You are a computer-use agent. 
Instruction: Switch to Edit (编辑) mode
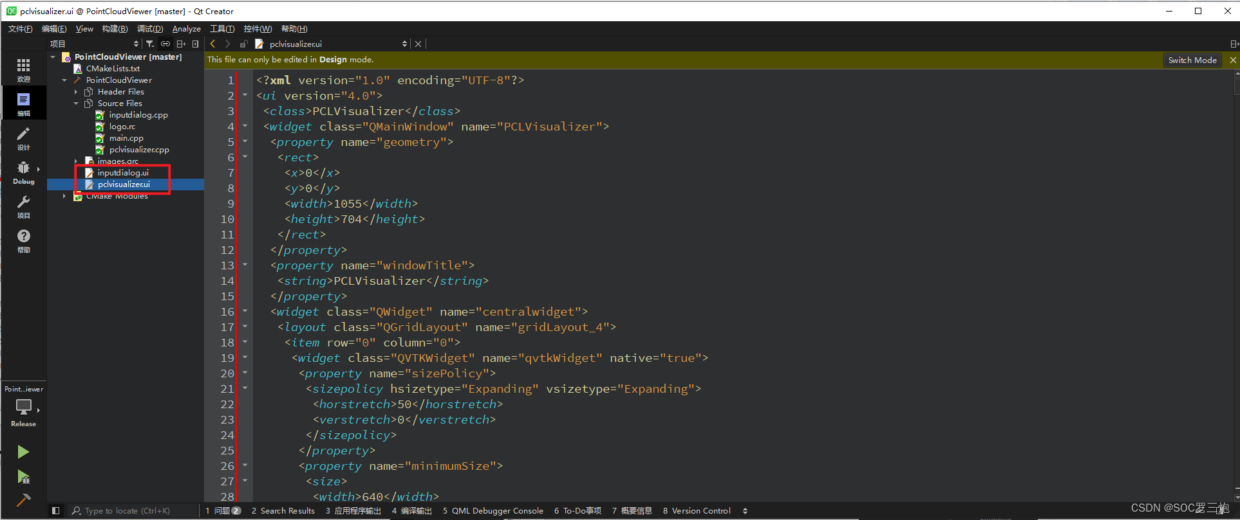click(x=23, y=103)
